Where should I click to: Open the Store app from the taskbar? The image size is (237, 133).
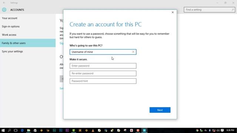35,130
